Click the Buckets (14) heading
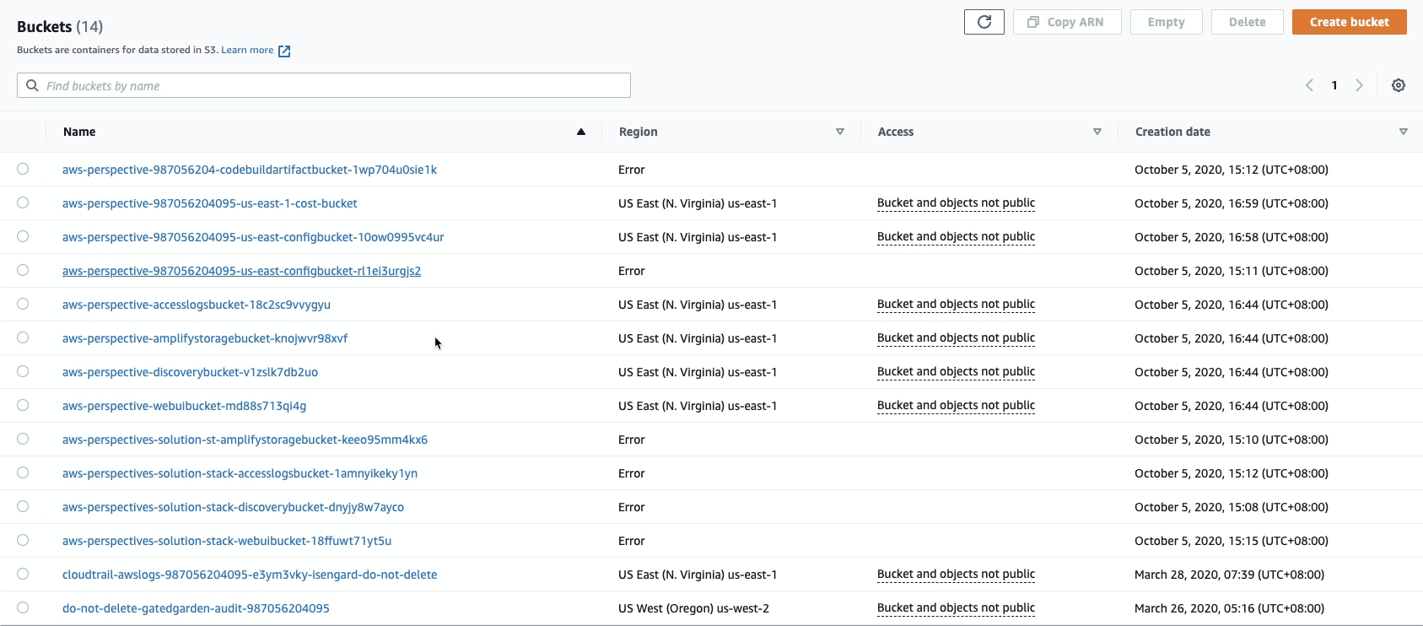Screen dimensions: 1423x626 [60, 26]
